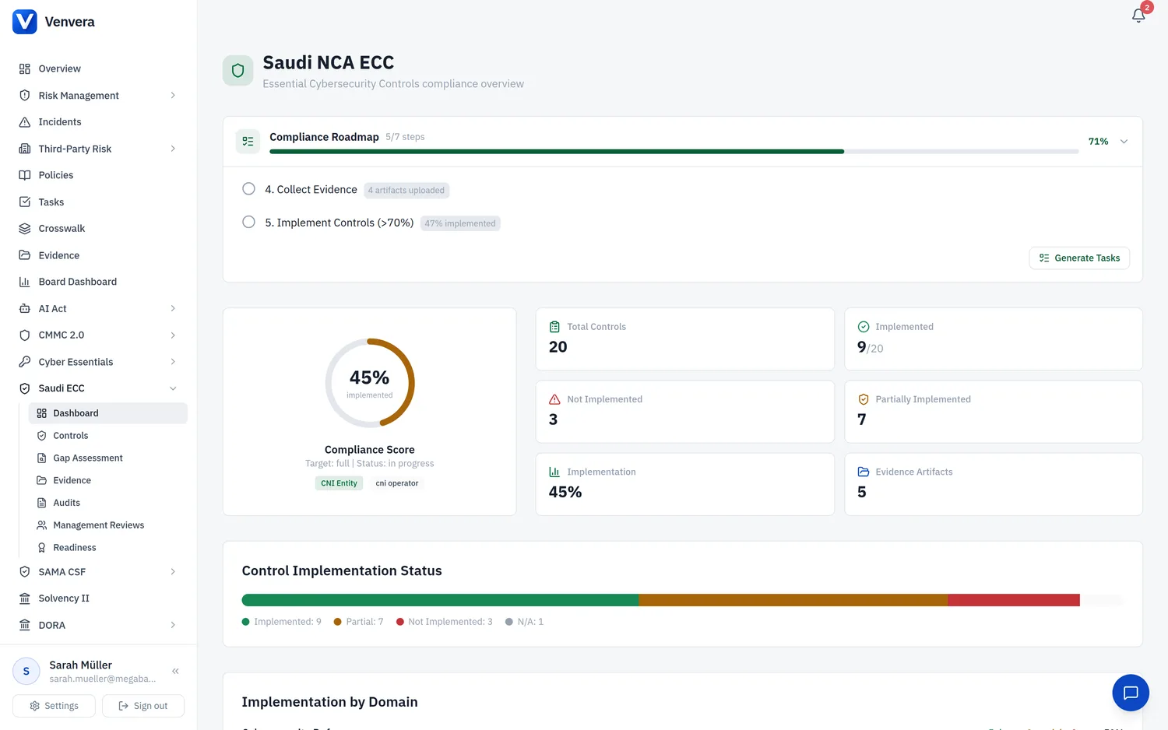Click '4 artifacts uploaded' badge
Viewport: 1168px width, 730px height.
tap(406, 191)
